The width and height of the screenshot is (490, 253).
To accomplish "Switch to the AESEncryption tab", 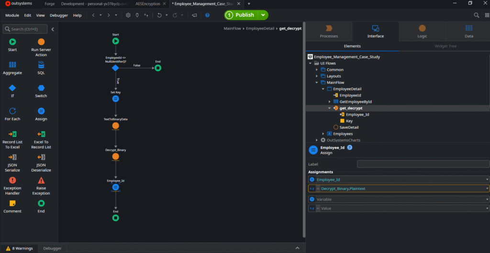I will 148,4.
